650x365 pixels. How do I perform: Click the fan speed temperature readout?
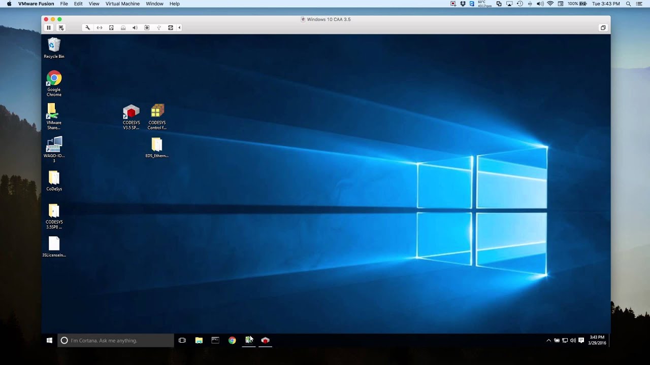coord(484,4)
